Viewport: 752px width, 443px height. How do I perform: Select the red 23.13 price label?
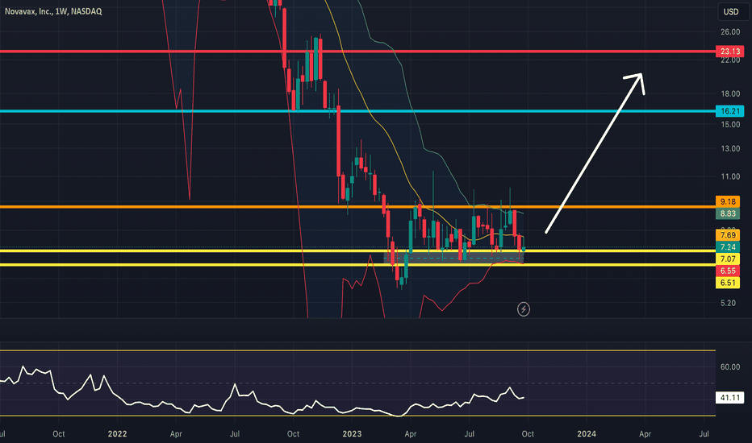pos(729,52)
